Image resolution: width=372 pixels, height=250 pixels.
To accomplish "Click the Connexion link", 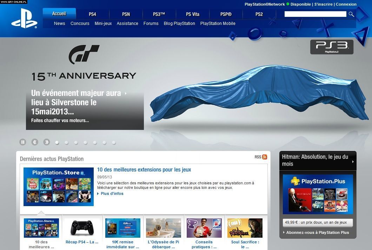I will click(346, 4).
